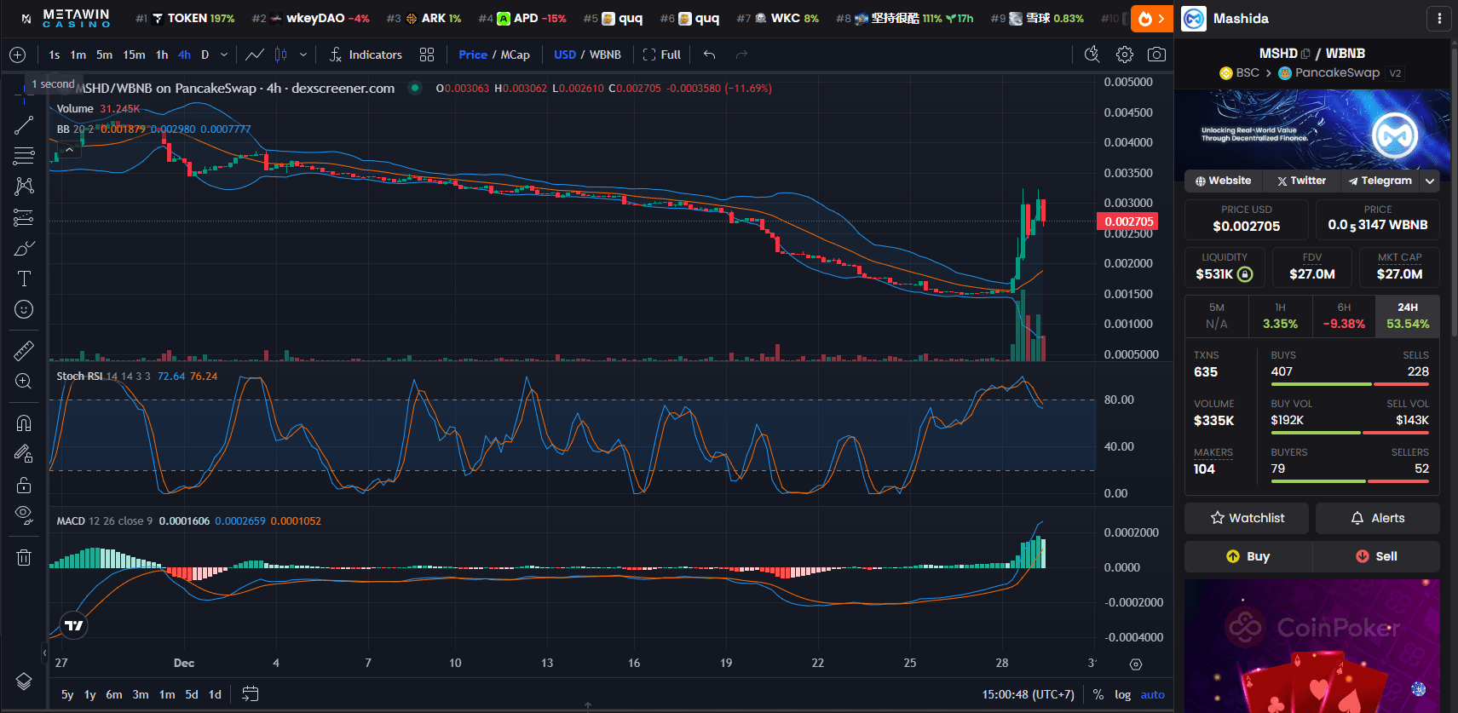
Task: Redo the chart action
Action: (741, 55)
